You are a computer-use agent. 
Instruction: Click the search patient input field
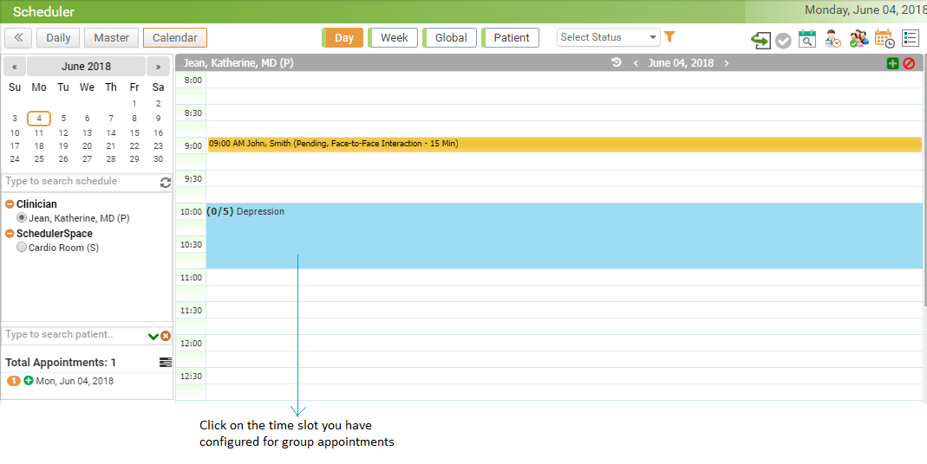(74, 335)
